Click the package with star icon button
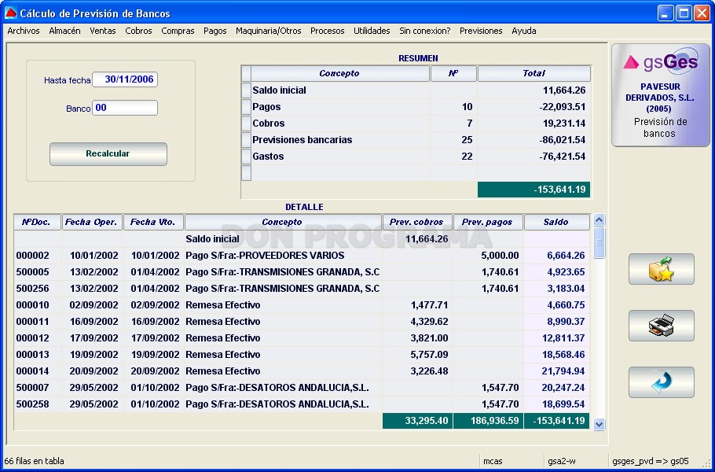This screenshot has height=472, width=715. pos(662,269)
